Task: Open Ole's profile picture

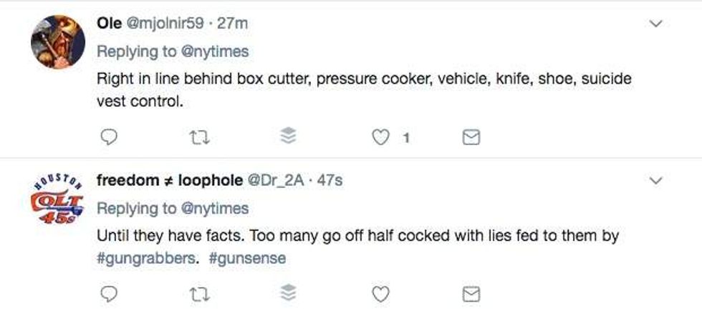Action: [57, 41]
